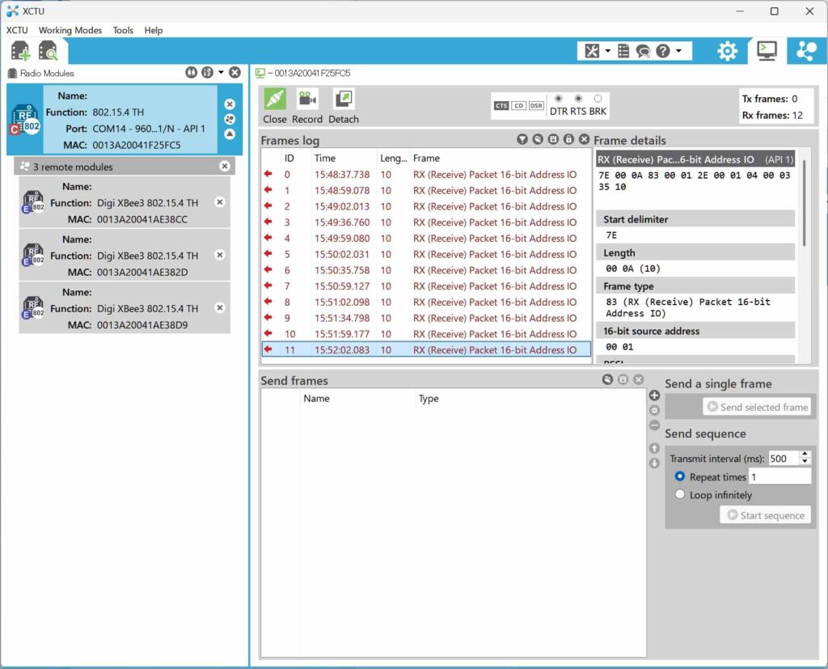Open the Help menu

(x=154, y=30)
